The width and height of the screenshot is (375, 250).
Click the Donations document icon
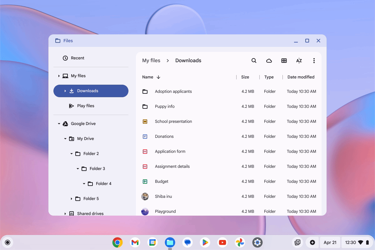[x=145, y=137]
